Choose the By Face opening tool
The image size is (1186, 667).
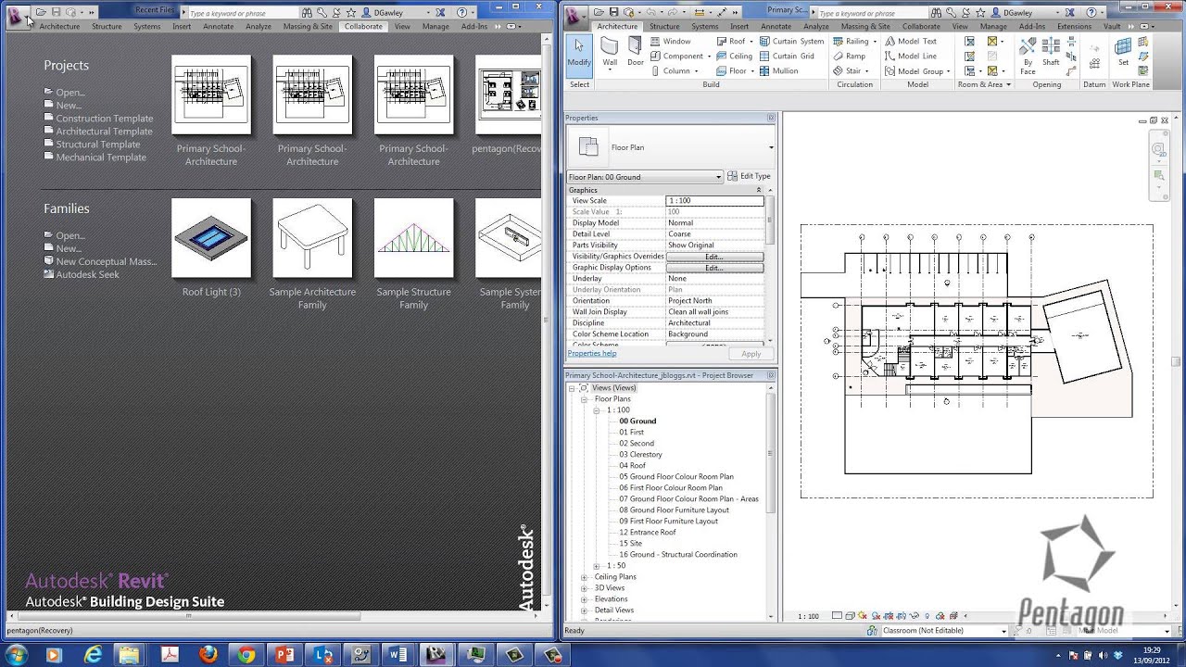1028,56
